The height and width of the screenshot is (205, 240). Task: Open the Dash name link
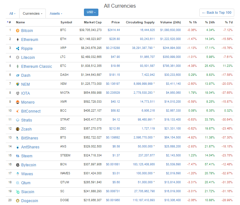click(x=26, y=75)
